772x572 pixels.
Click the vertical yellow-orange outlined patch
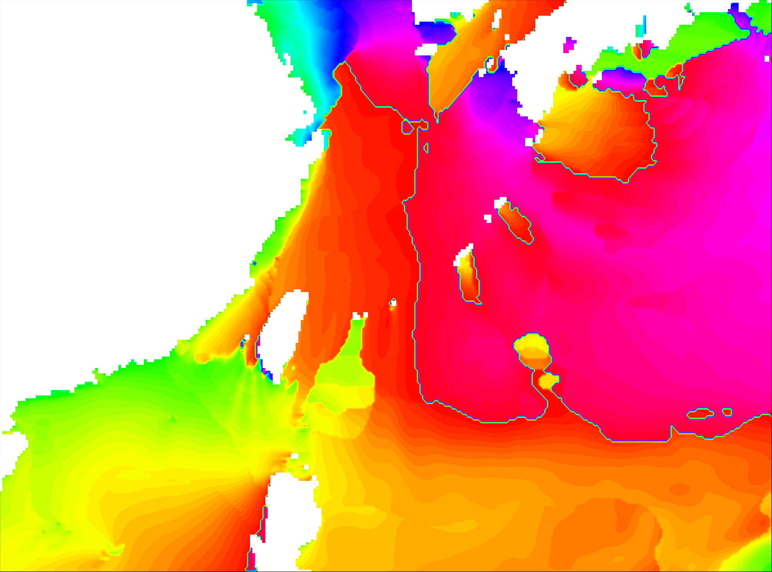469,278
